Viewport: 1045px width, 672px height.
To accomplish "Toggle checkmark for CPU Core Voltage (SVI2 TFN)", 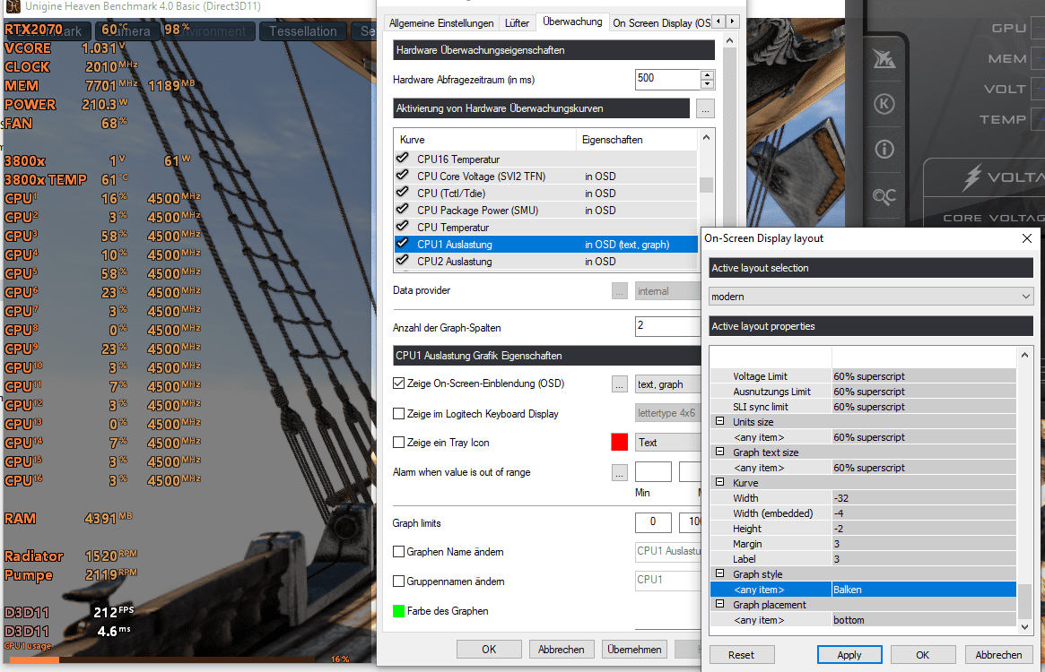I will click(403, 176).
